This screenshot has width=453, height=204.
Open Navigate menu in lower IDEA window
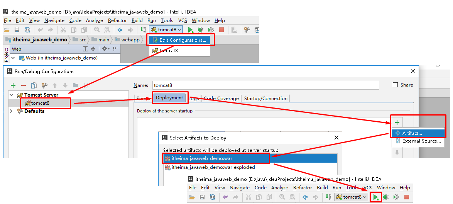(x=240, y=188)
